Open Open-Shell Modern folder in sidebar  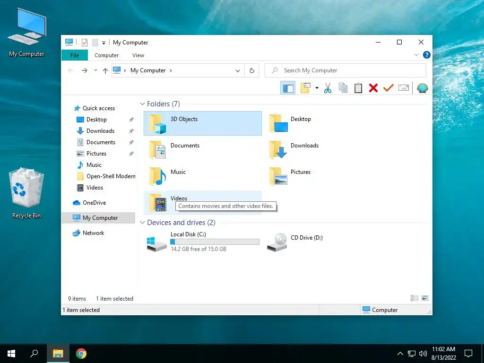pos(111,176)
